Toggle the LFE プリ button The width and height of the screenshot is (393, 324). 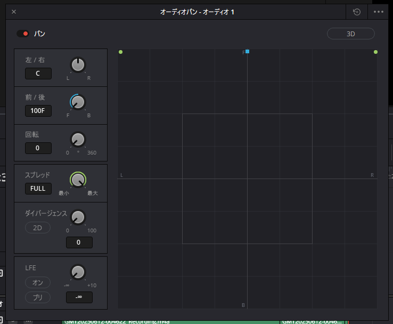38,297
